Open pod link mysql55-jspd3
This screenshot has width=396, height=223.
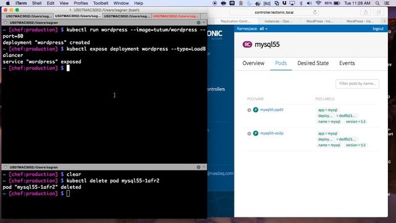[x=272, y=110]
